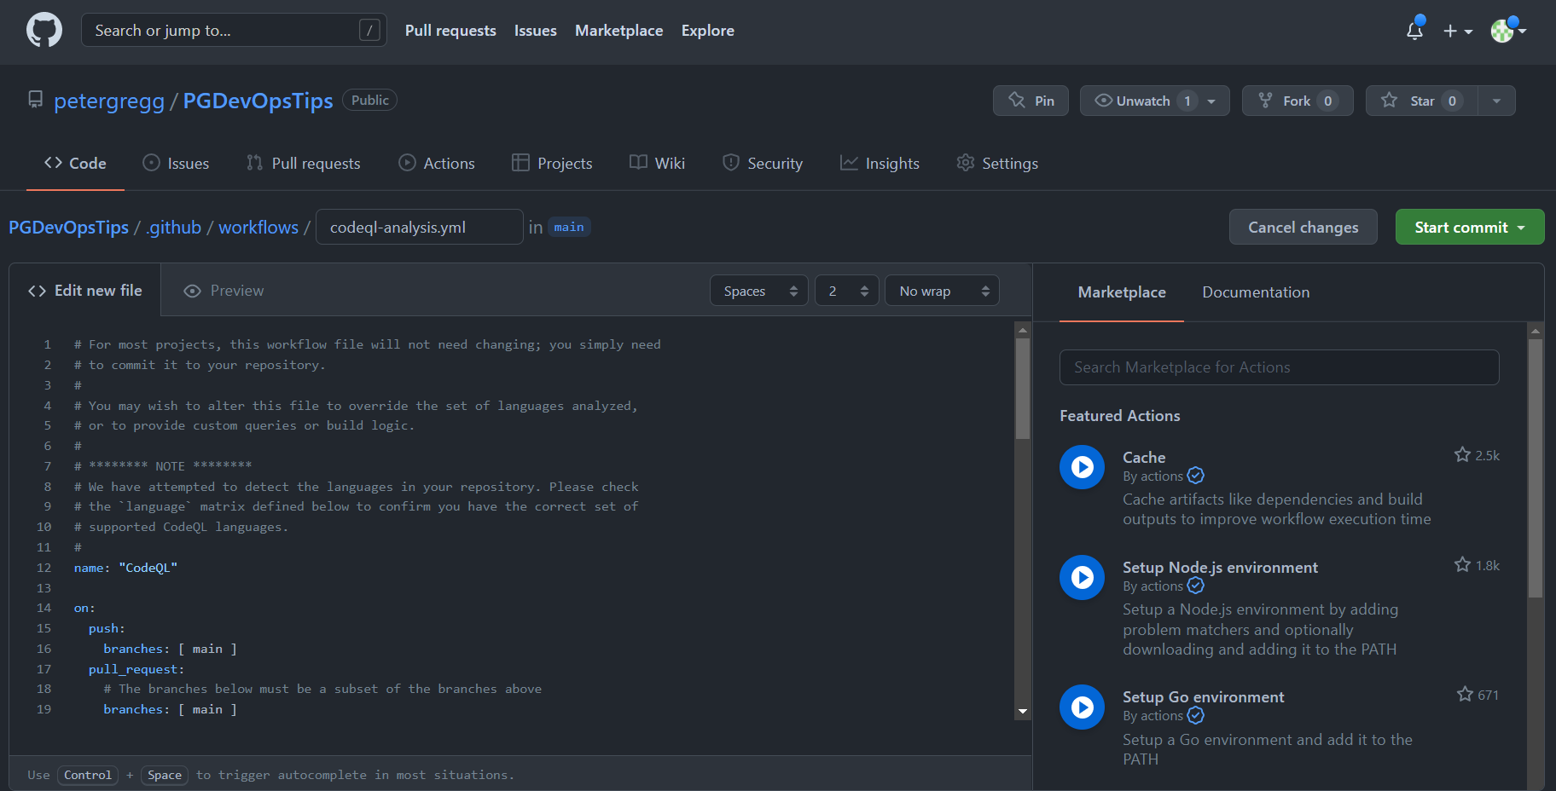The height and width of the screenshot is (791, 1556).
Task: Open Setup Node.js environment title
Action: pos(1220,568)
